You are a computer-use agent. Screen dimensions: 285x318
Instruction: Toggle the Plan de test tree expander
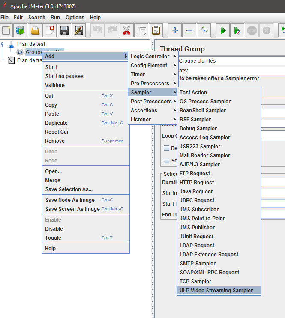[x=2, y=44]
